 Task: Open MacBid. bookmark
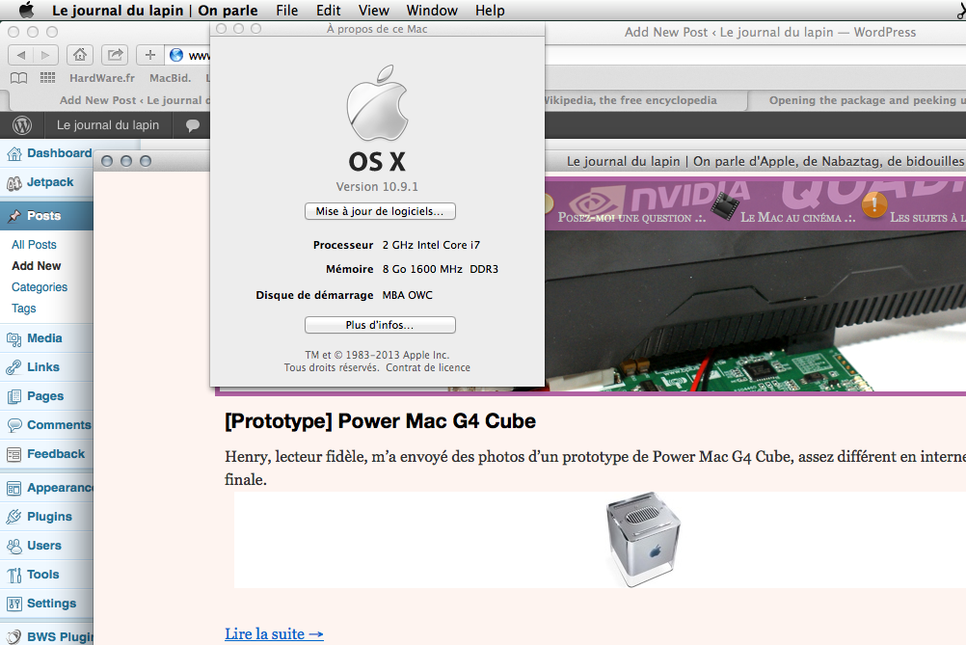click(x=170, y=78)
